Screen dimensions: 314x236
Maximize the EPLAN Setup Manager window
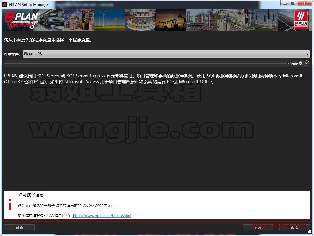point(293,3)
